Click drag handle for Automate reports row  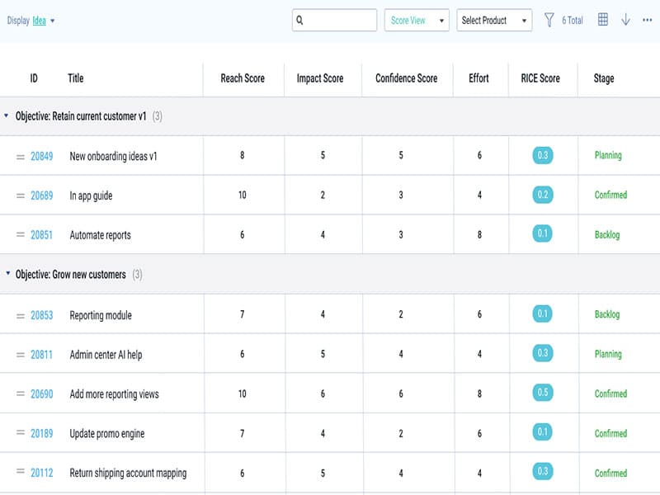click(x=21, y=235)
